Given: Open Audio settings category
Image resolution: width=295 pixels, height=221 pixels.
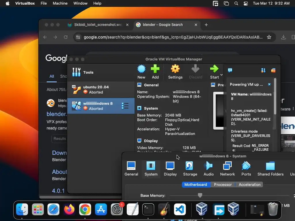Looking at the screenshot, I should pyautogui.click(x=209, y=169).
